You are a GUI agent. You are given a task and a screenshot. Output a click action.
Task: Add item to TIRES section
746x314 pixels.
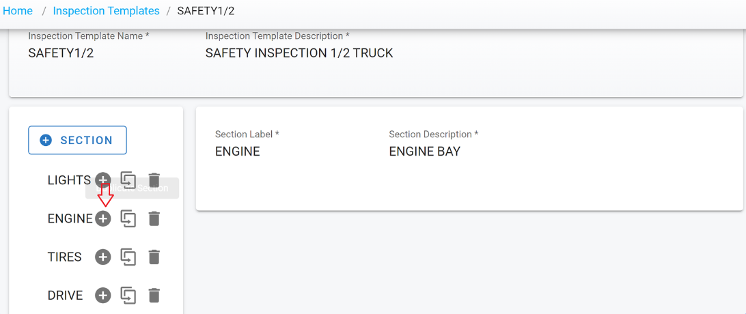(x=102, y=257)
